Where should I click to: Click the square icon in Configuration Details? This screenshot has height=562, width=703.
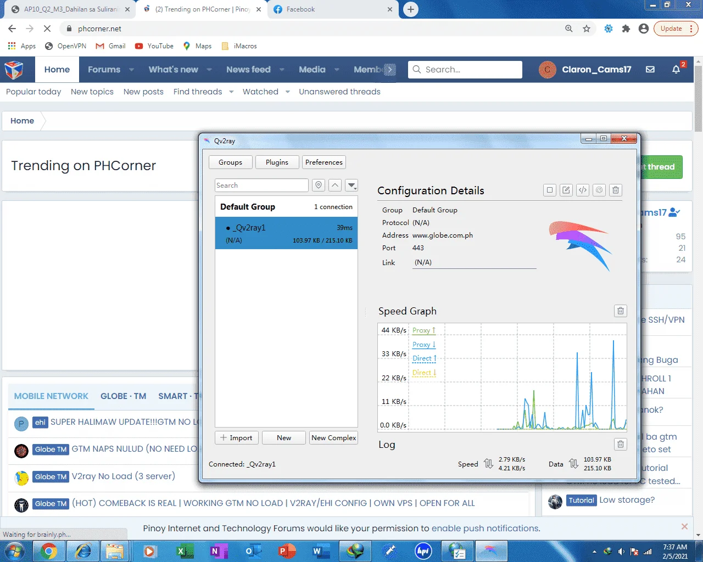pyautogui.click(x=550, y=190)
